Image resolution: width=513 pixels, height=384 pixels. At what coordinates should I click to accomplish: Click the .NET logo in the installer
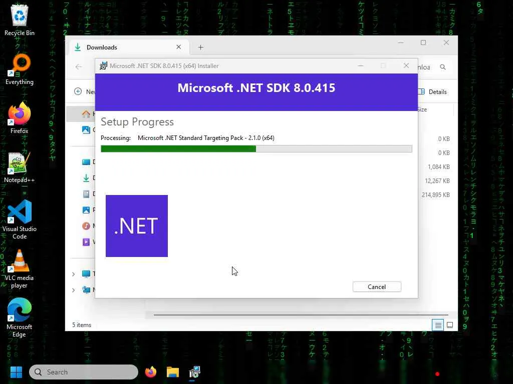[137, 226]
